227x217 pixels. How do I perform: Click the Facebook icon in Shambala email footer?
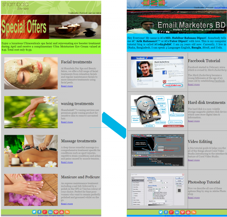(39, 212)
